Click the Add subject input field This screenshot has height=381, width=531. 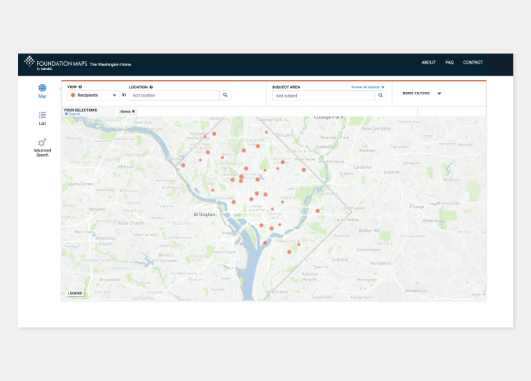322,95
